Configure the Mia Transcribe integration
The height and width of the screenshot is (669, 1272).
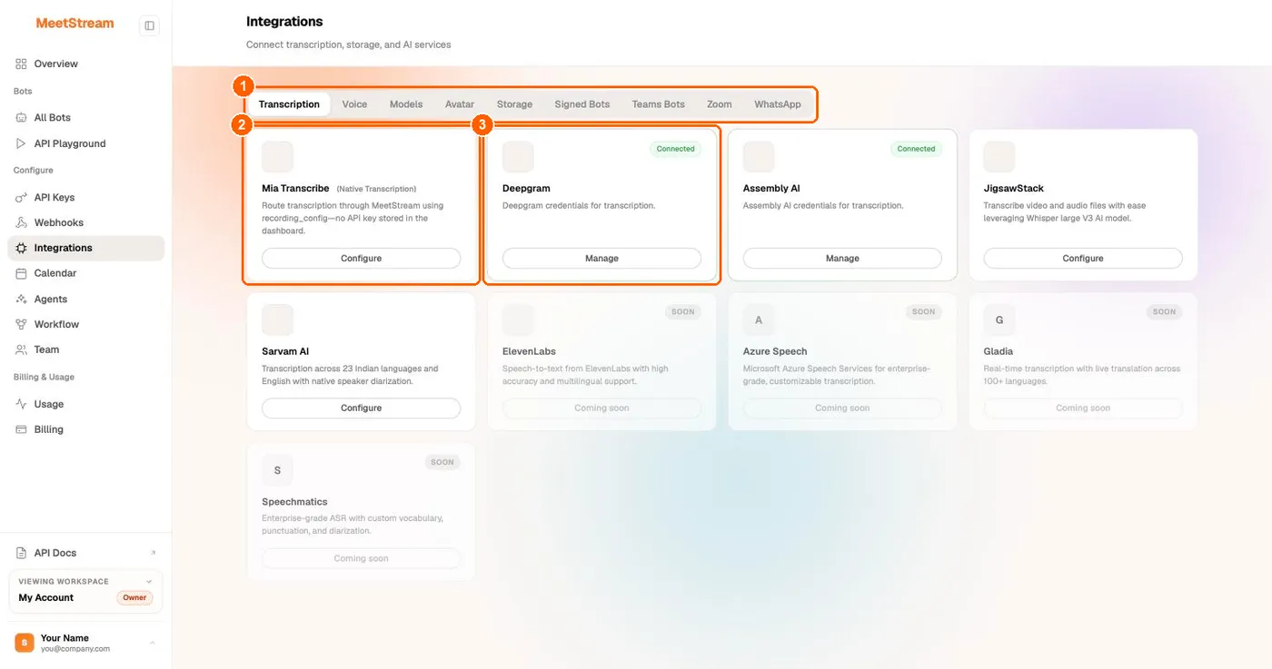[361, 259]
